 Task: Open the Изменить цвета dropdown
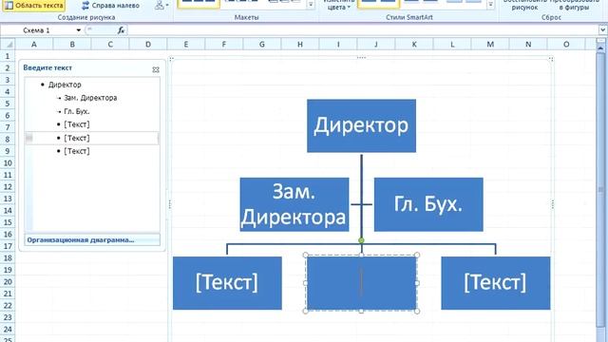338,5
